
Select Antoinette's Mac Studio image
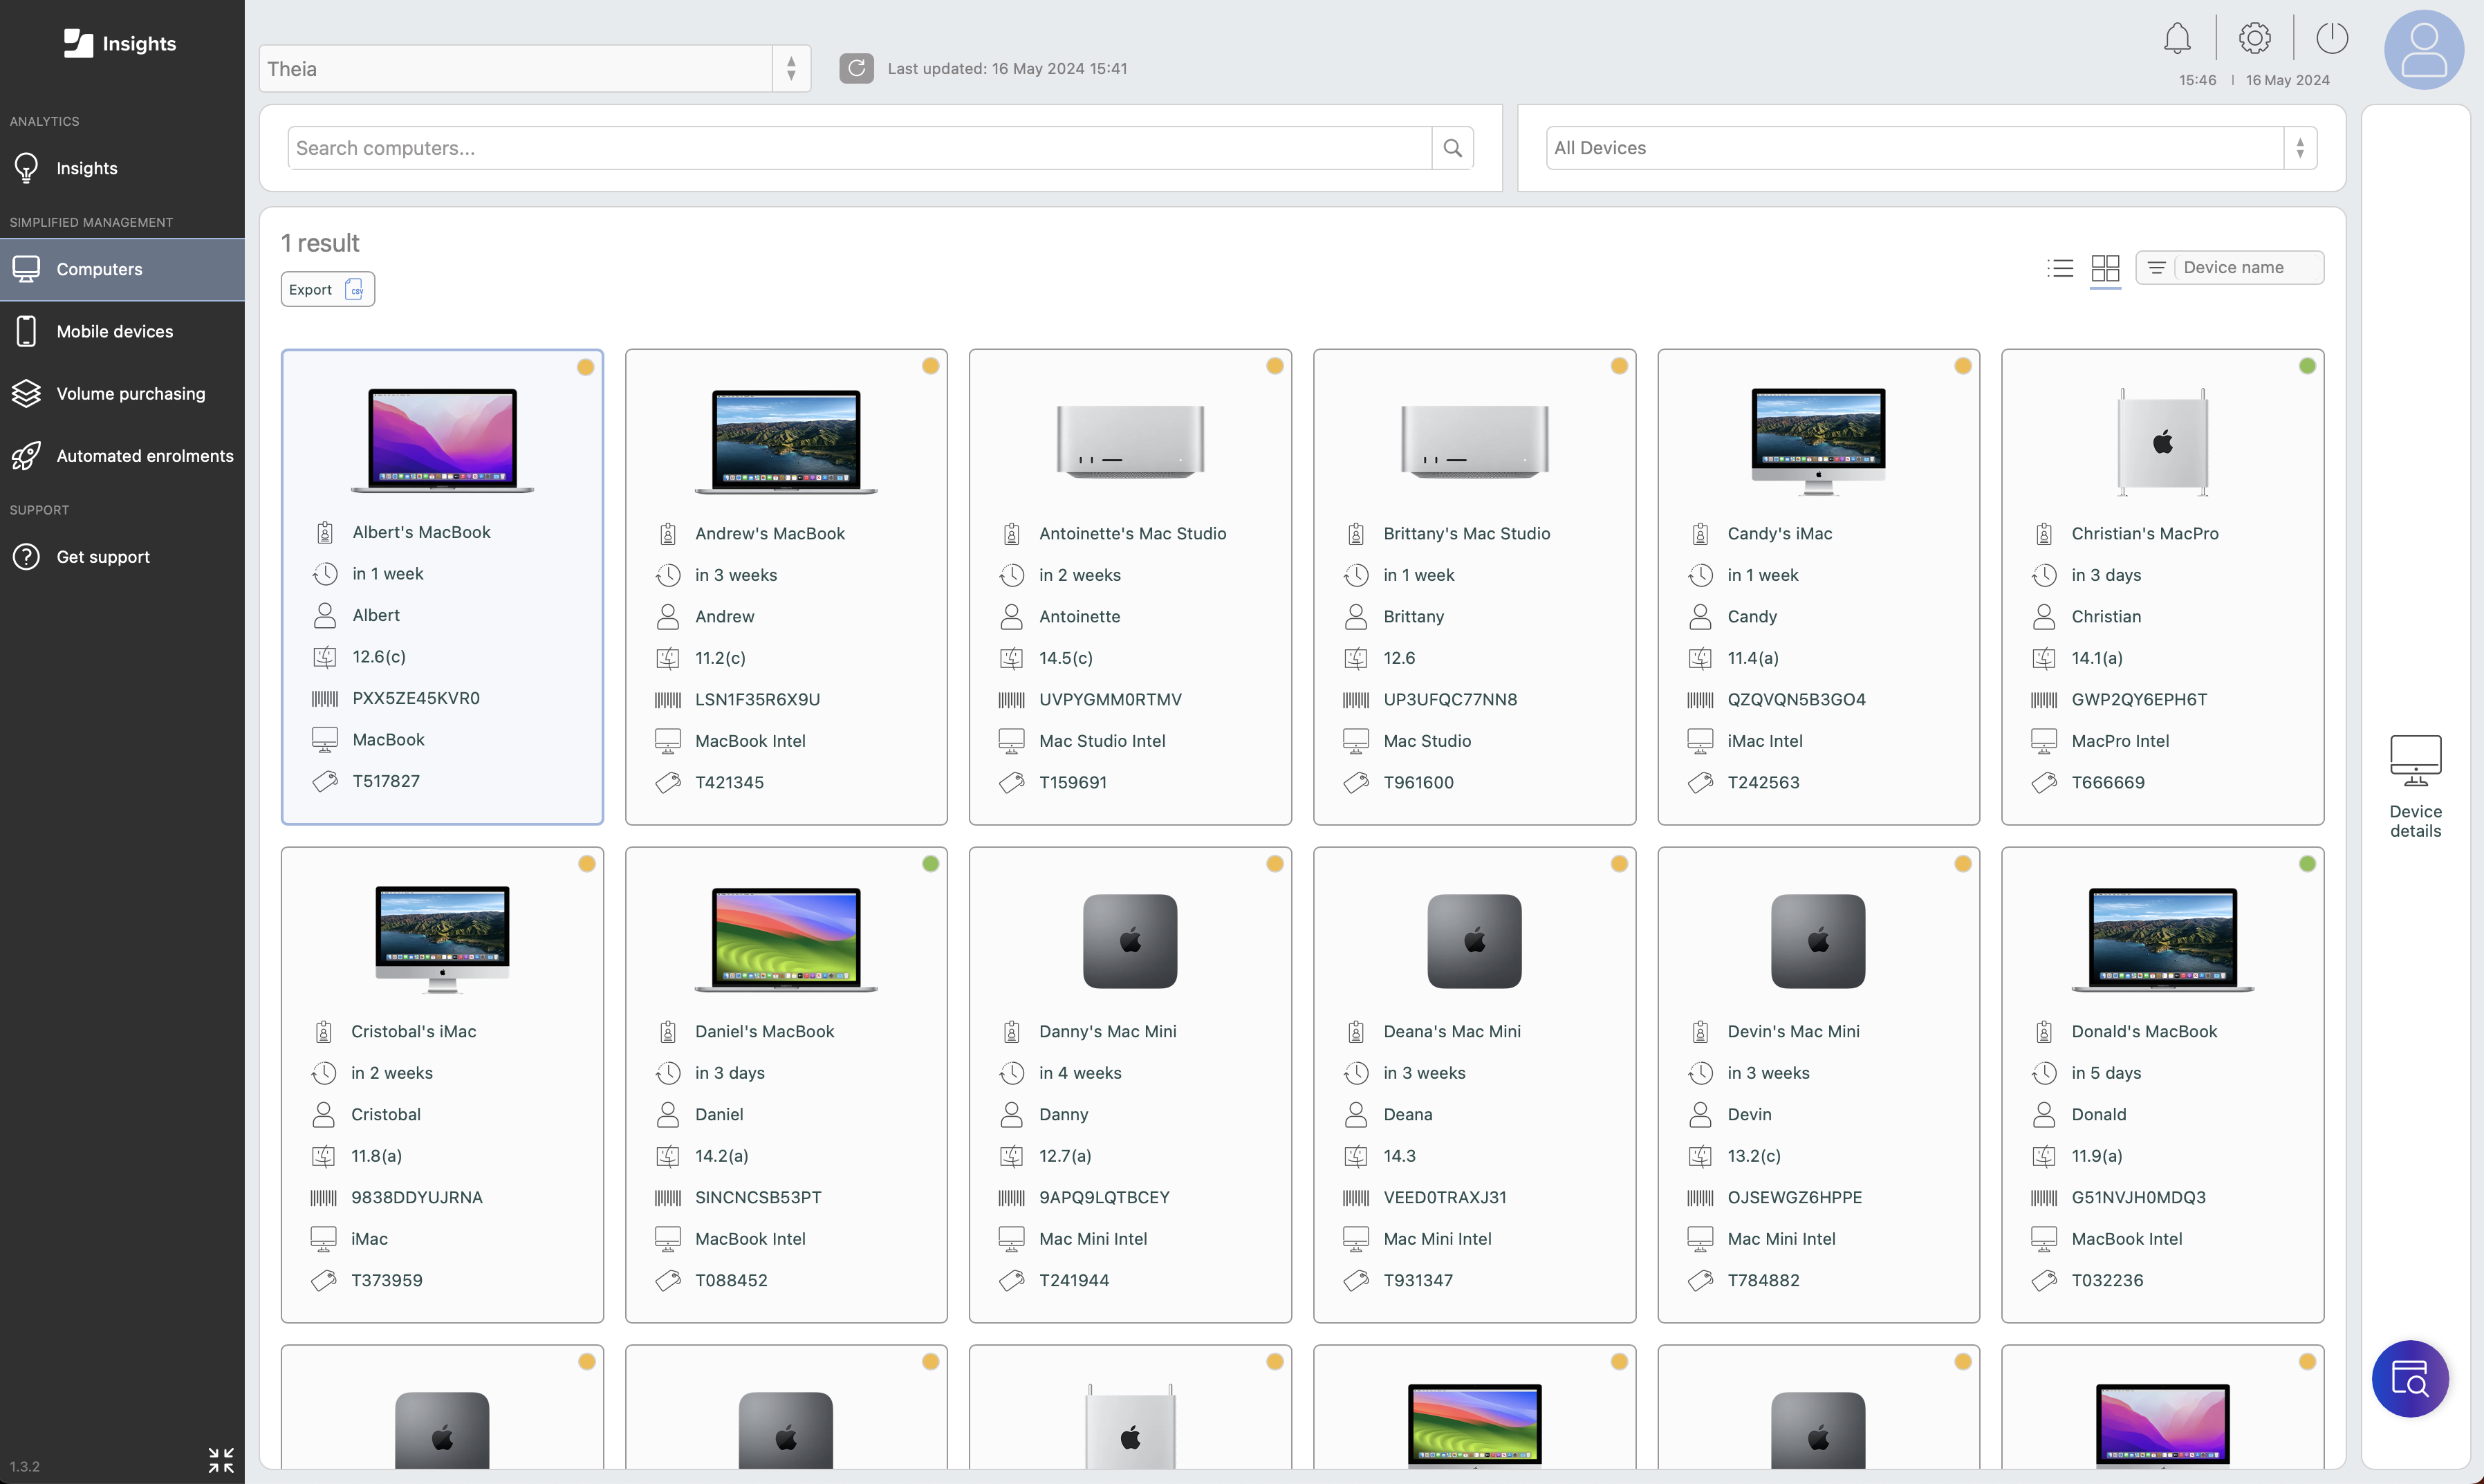pyautogui.click(x=1130, y=441)
